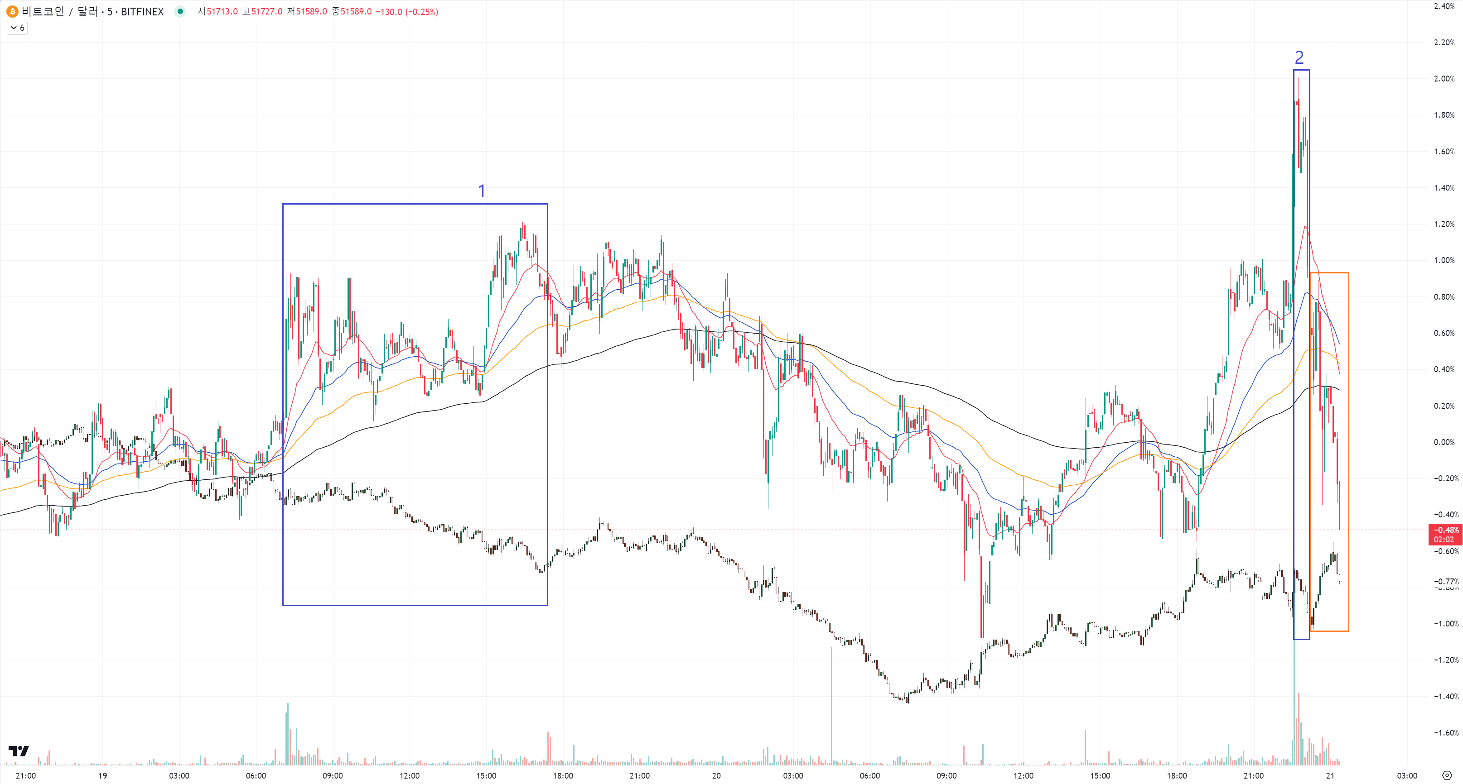Click the 0.00% price scale label
1463x784 pixels.
pos(1444,442)
